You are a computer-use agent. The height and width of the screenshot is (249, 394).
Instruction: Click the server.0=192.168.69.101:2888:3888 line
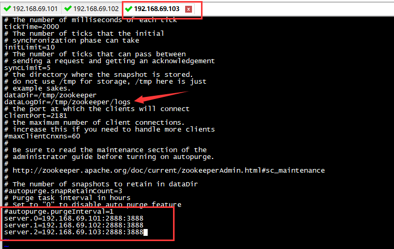pos(74,218)
